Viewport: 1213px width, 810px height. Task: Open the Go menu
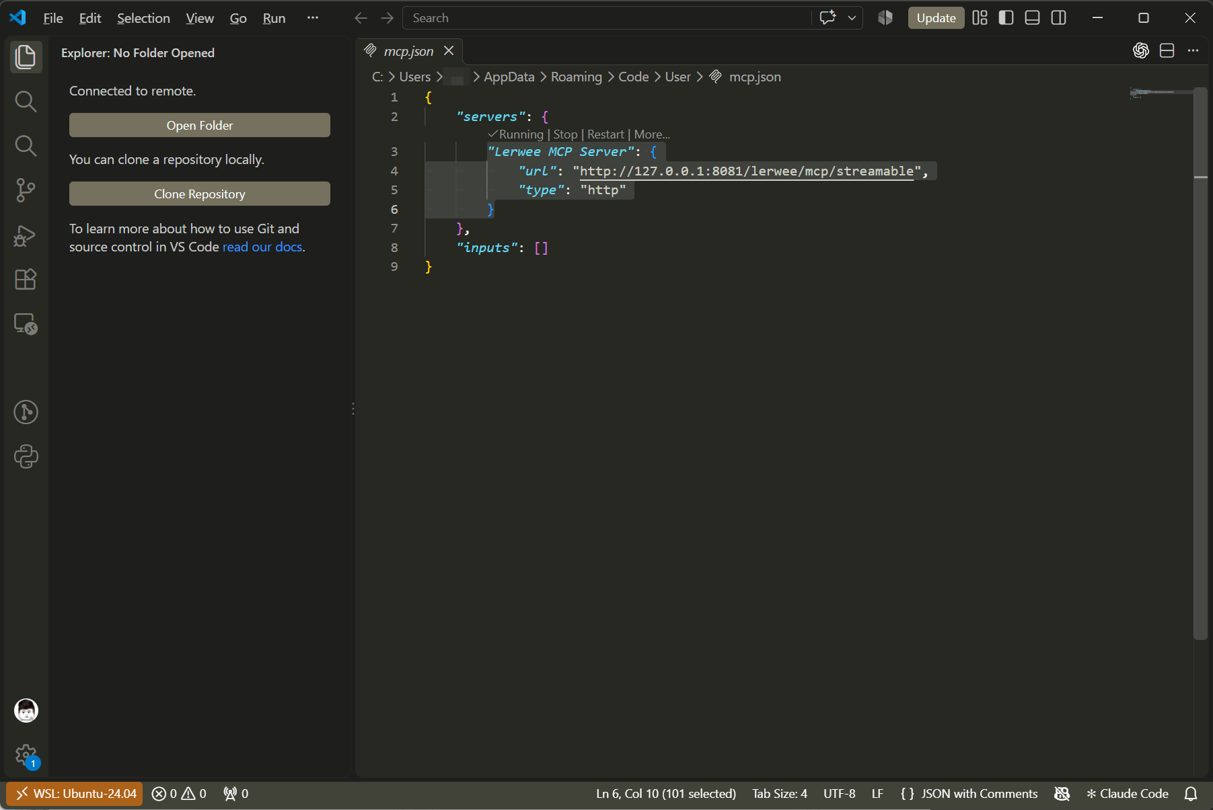click(238, 18)
